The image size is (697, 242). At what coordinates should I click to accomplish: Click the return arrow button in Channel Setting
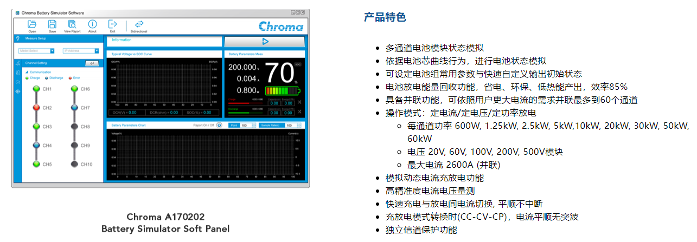92,63
